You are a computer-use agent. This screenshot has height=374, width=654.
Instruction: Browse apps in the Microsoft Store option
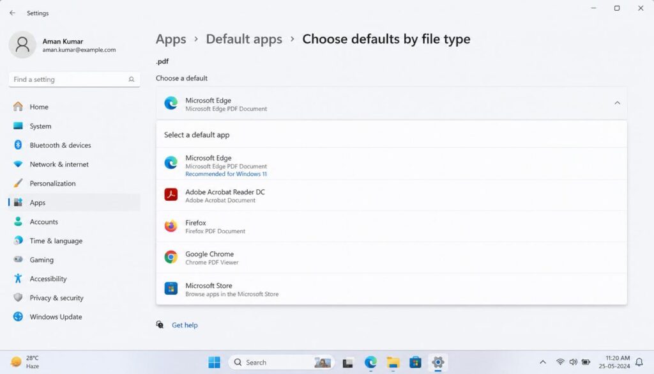(392, 289)
